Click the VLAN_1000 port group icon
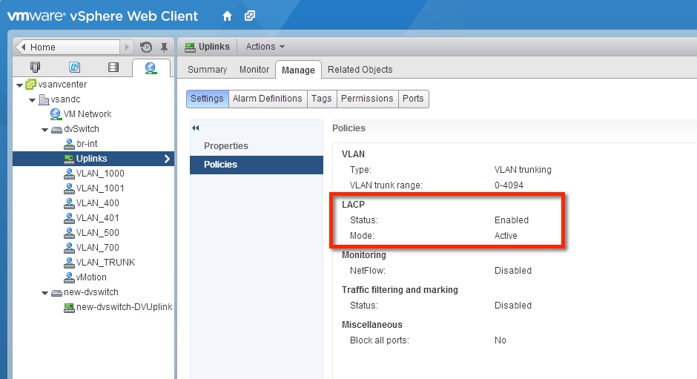697x379 pixels. point(69,174)
